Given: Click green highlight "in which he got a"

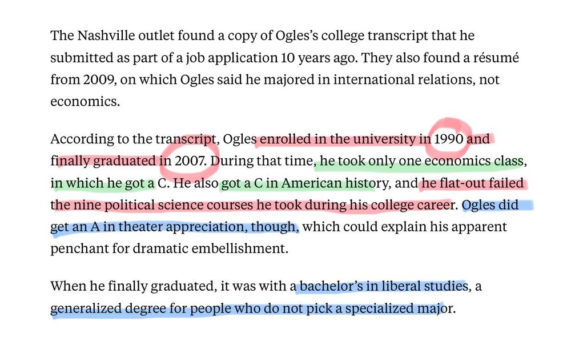Looking at the screenshot, I should point(102,183).
